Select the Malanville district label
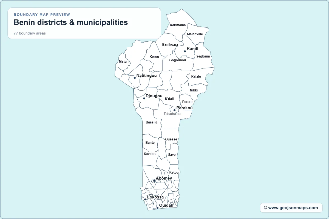The height and width of the screenshot is (219, 329). tap(195, 34)
